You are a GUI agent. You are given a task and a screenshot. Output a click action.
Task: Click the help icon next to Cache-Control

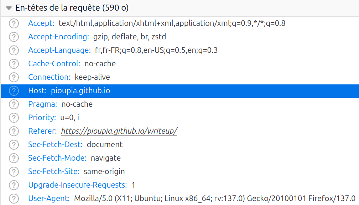[14, 64]
